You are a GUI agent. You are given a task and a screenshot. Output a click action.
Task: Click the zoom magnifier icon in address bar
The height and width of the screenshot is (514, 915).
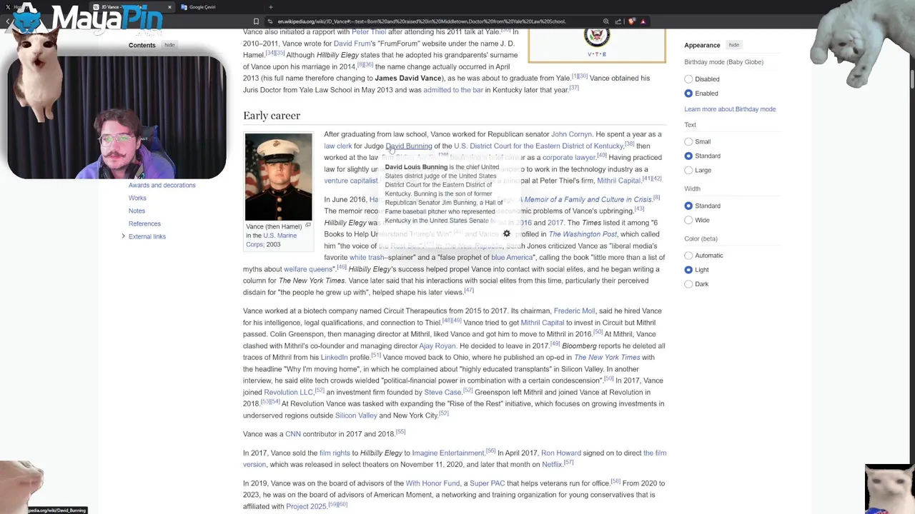606,21
